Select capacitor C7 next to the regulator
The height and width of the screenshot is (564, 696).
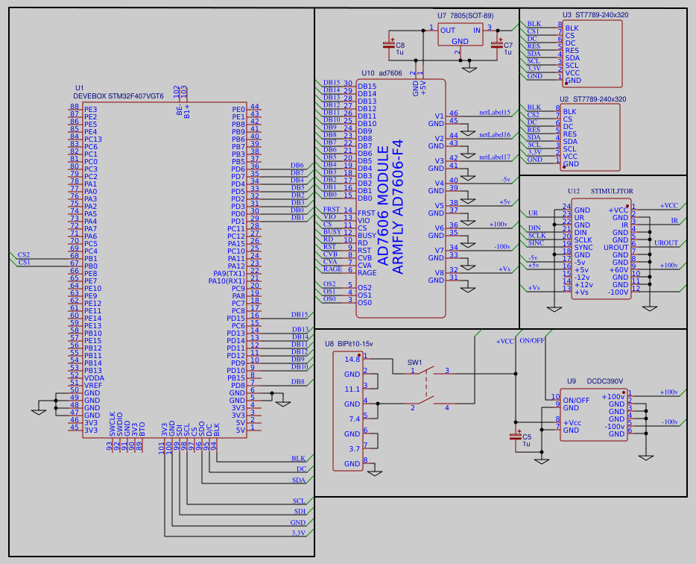click(496, 46)
